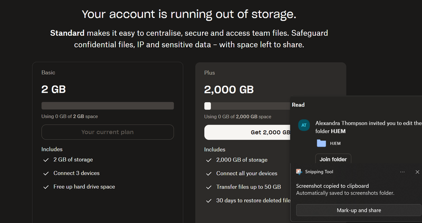Click the Basic plan card title

click(48, 73)
